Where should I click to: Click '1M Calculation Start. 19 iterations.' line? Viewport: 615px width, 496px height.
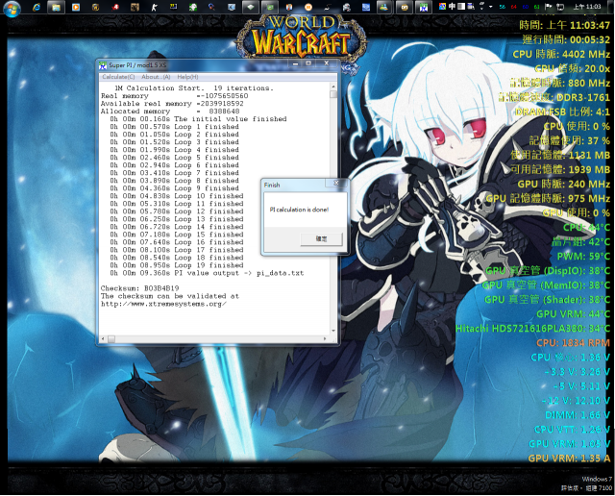click(194, 87)
